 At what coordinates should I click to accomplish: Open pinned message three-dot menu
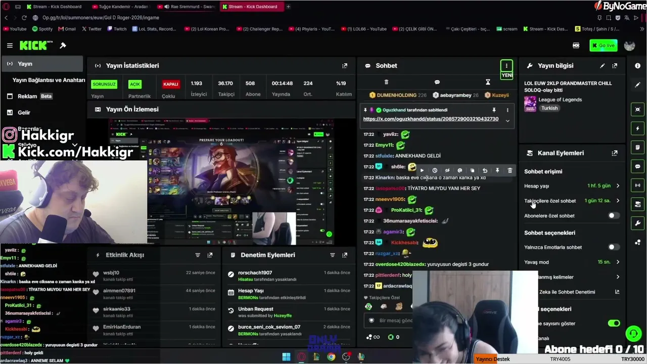pyautogui.click(x=507, y=110)
